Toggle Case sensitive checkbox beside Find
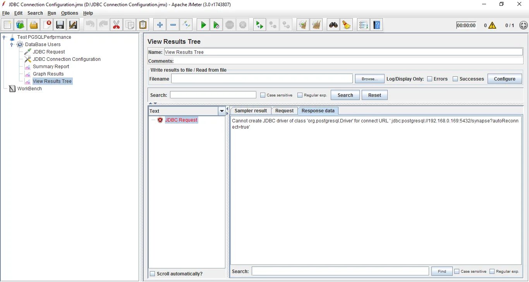Screen dimensions: 529x282 point(457,272)
